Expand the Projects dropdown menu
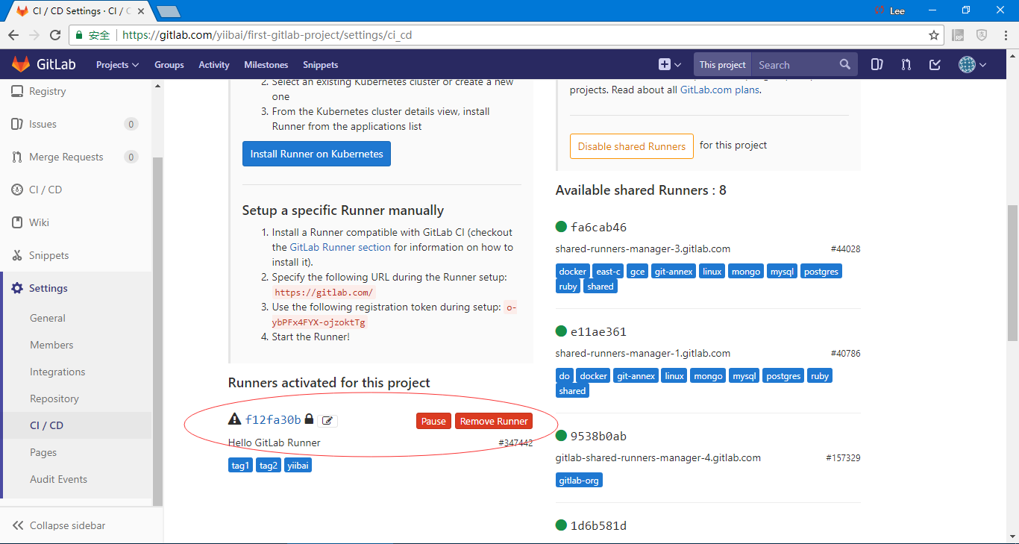Viewport: 1019px width, 544px height. pyautogui.click(x=117, y=65)
